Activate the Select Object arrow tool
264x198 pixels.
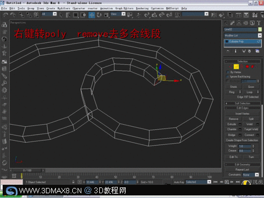pos(61,15)
